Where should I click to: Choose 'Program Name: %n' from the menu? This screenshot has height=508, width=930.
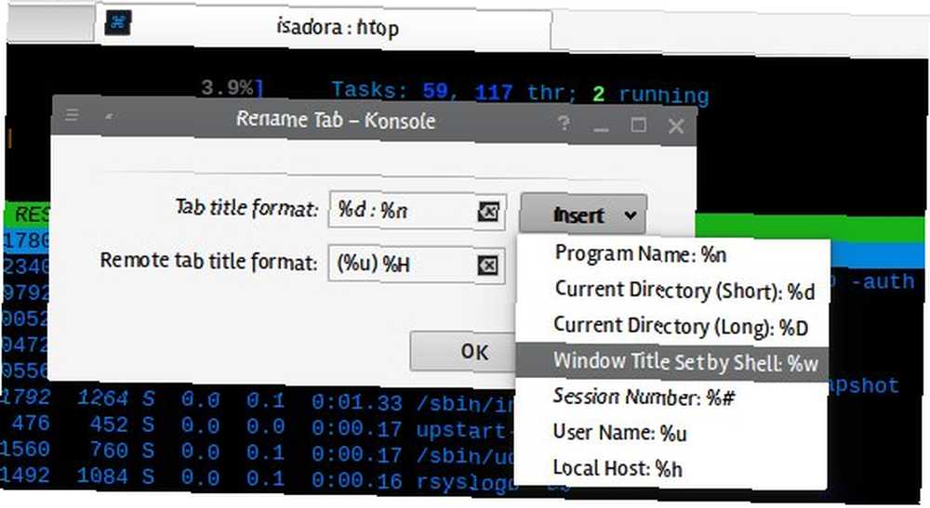coord(672,254)
